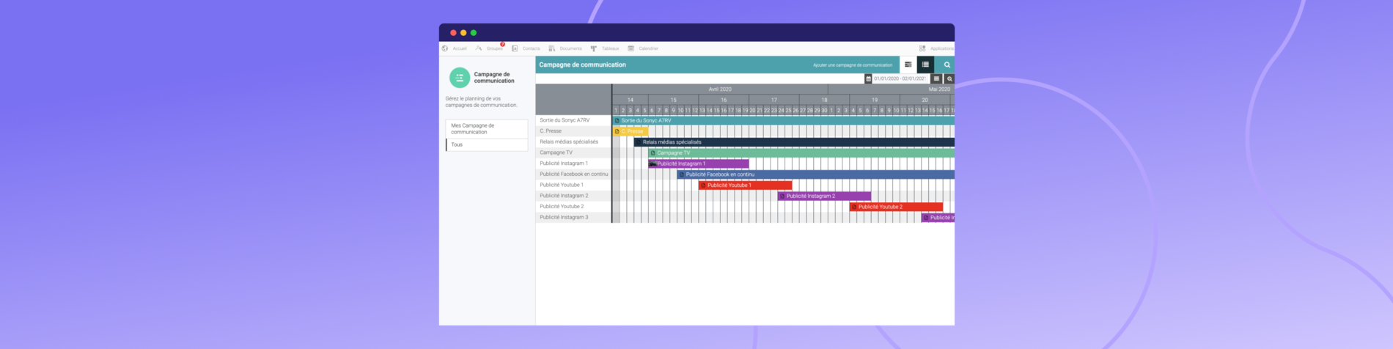Click the Sortie du Sonyc A7RV row label

click(565, 120)
